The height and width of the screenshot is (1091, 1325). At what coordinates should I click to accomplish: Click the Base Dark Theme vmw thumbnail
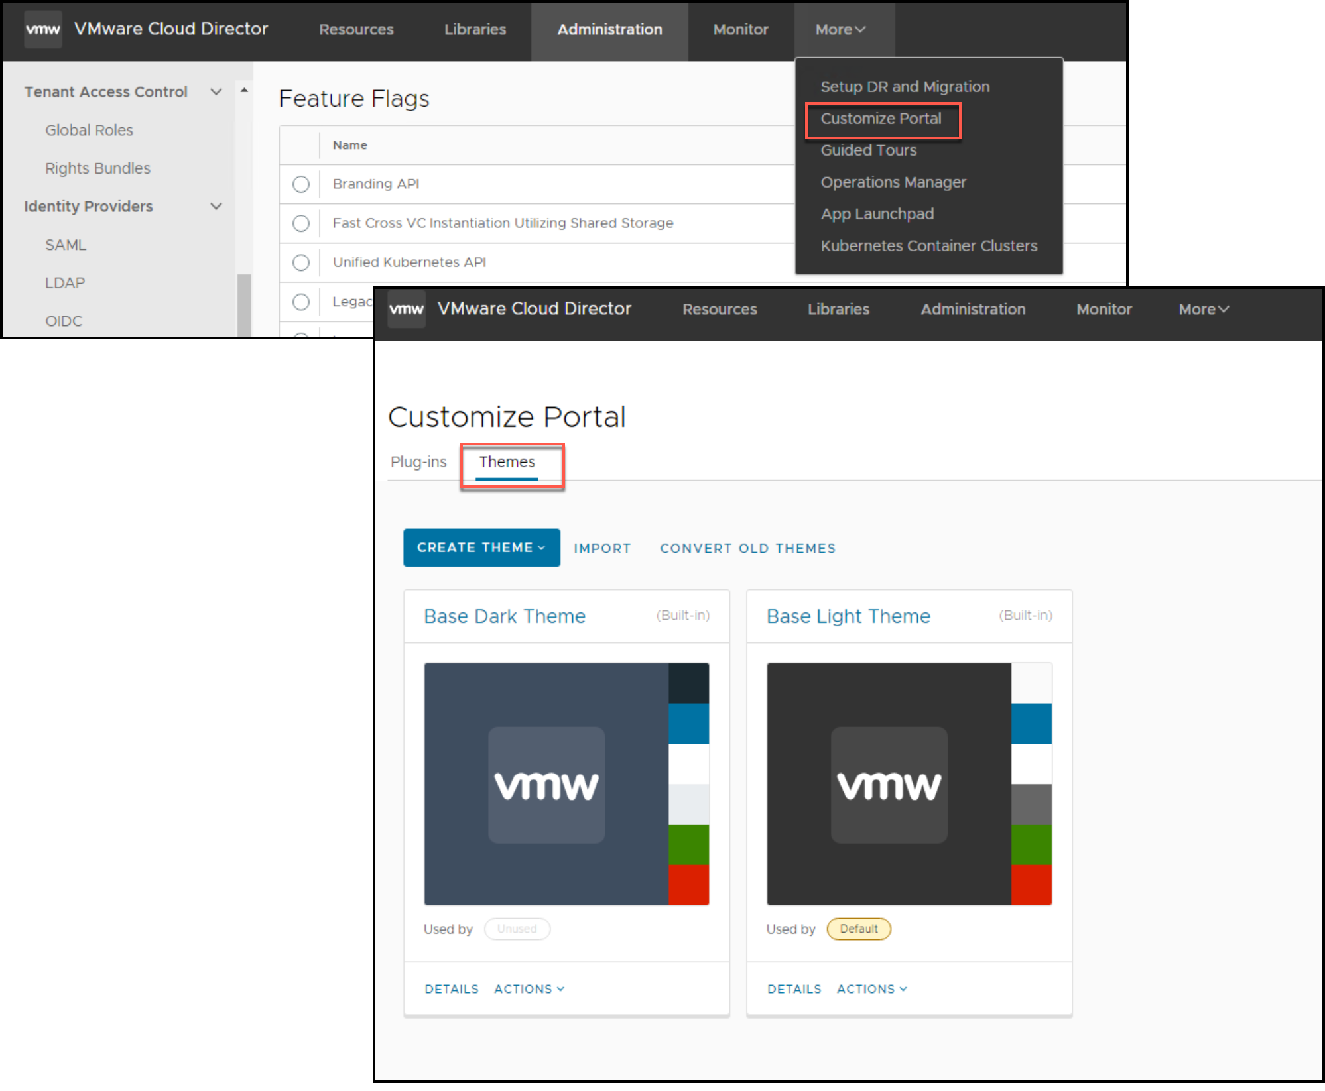(546, 785)
